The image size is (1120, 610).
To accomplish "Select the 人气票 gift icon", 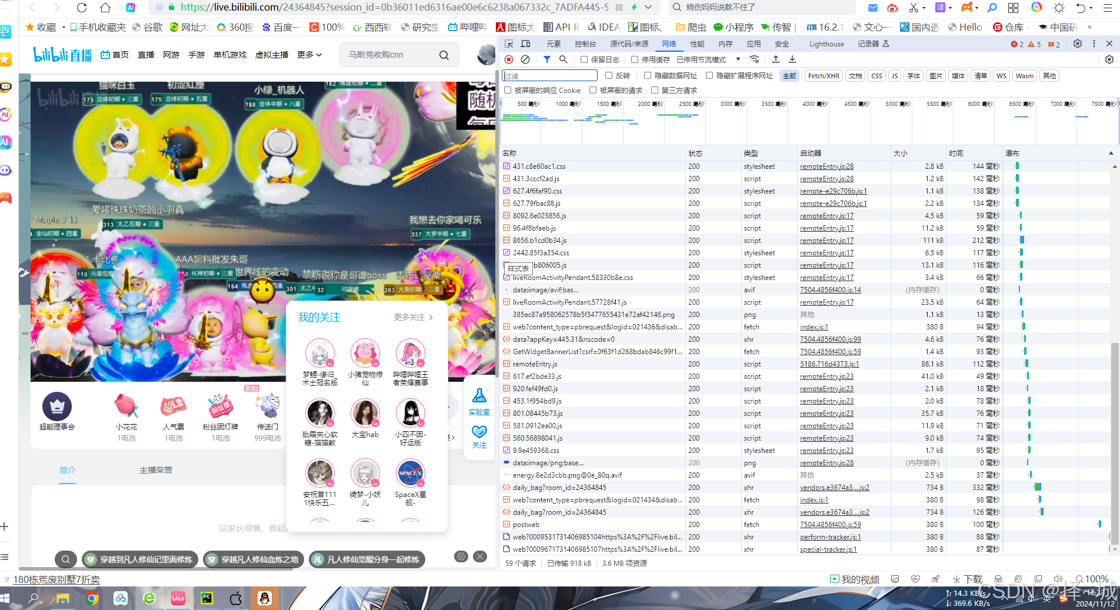I will (174, 406).
